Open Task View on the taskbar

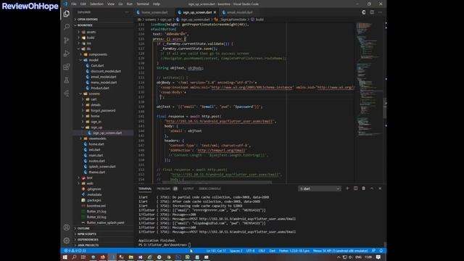[x=83, y=257]
